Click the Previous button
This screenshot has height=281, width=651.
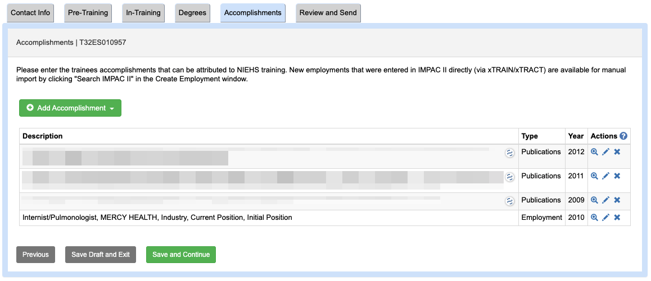tap(36, 255)
